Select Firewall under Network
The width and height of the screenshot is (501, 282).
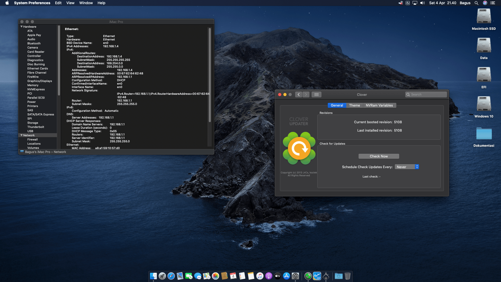coord(33,139)
